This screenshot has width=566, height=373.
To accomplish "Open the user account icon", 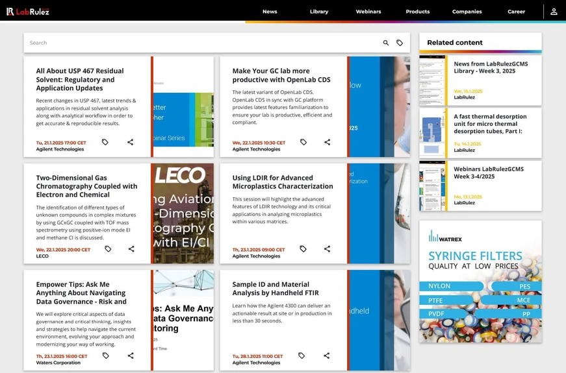I will 554,12.
